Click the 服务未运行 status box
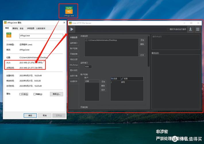This screenshot has width=204, height=144. point(176,42)
